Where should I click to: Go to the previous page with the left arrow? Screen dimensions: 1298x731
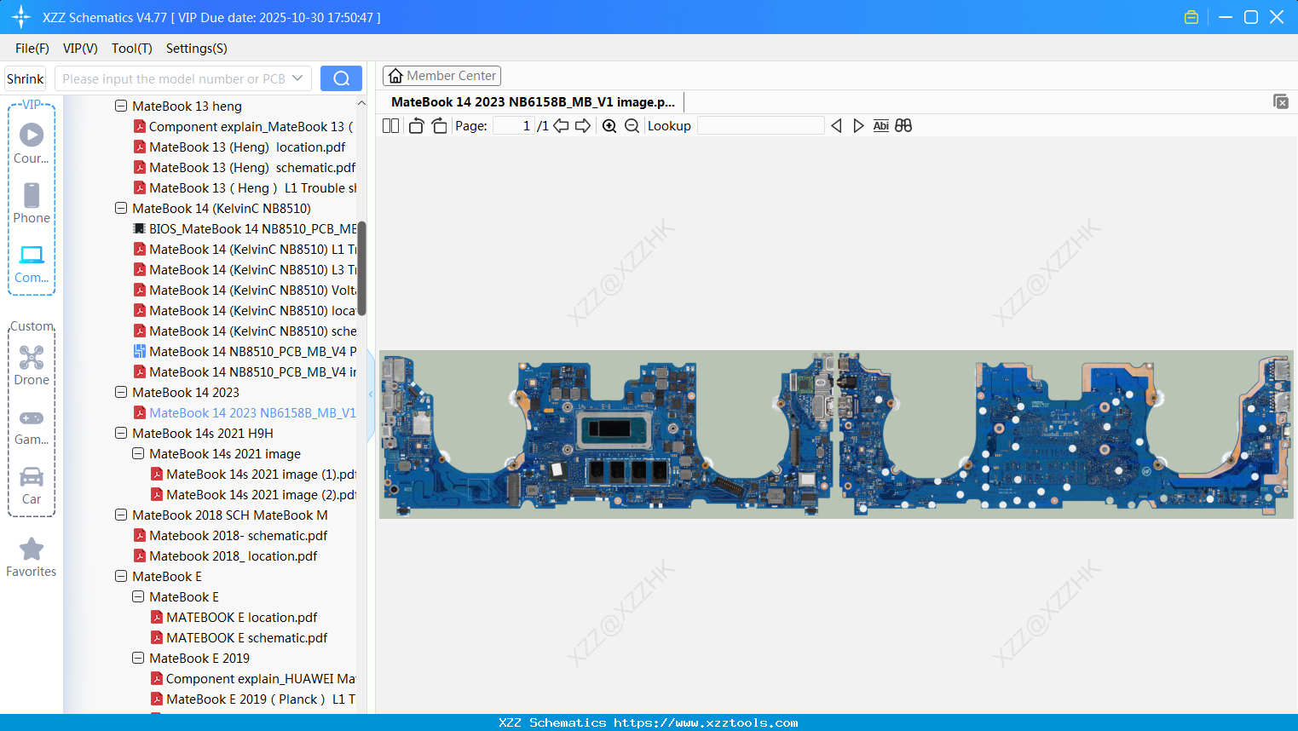(x=561, y=126)
